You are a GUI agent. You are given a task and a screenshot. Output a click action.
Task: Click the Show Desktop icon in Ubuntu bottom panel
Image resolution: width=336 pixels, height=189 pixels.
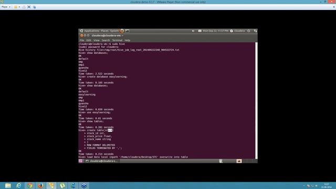tap(80, 161)
